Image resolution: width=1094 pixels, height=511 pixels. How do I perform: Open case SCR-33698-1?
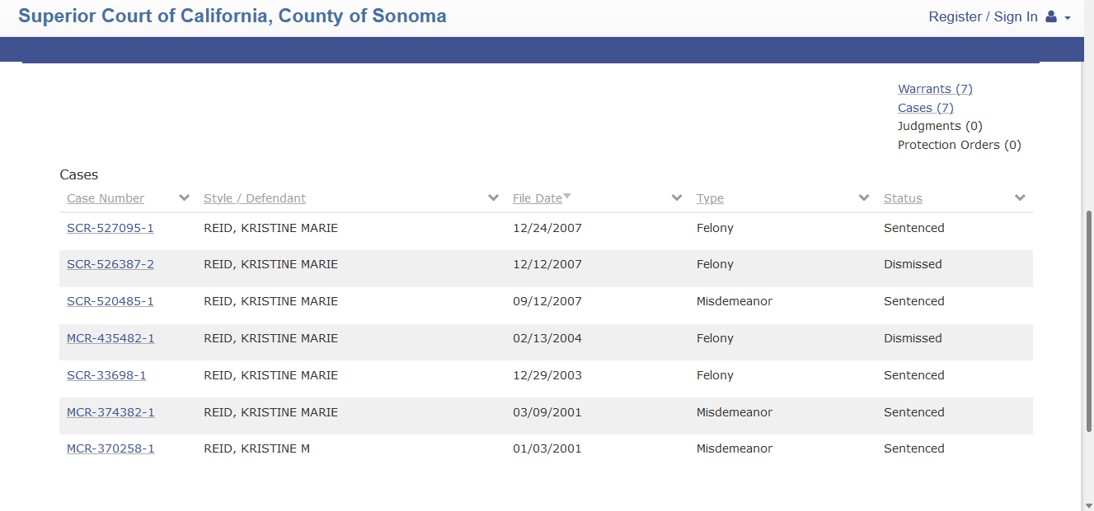[x=106, y=375]
